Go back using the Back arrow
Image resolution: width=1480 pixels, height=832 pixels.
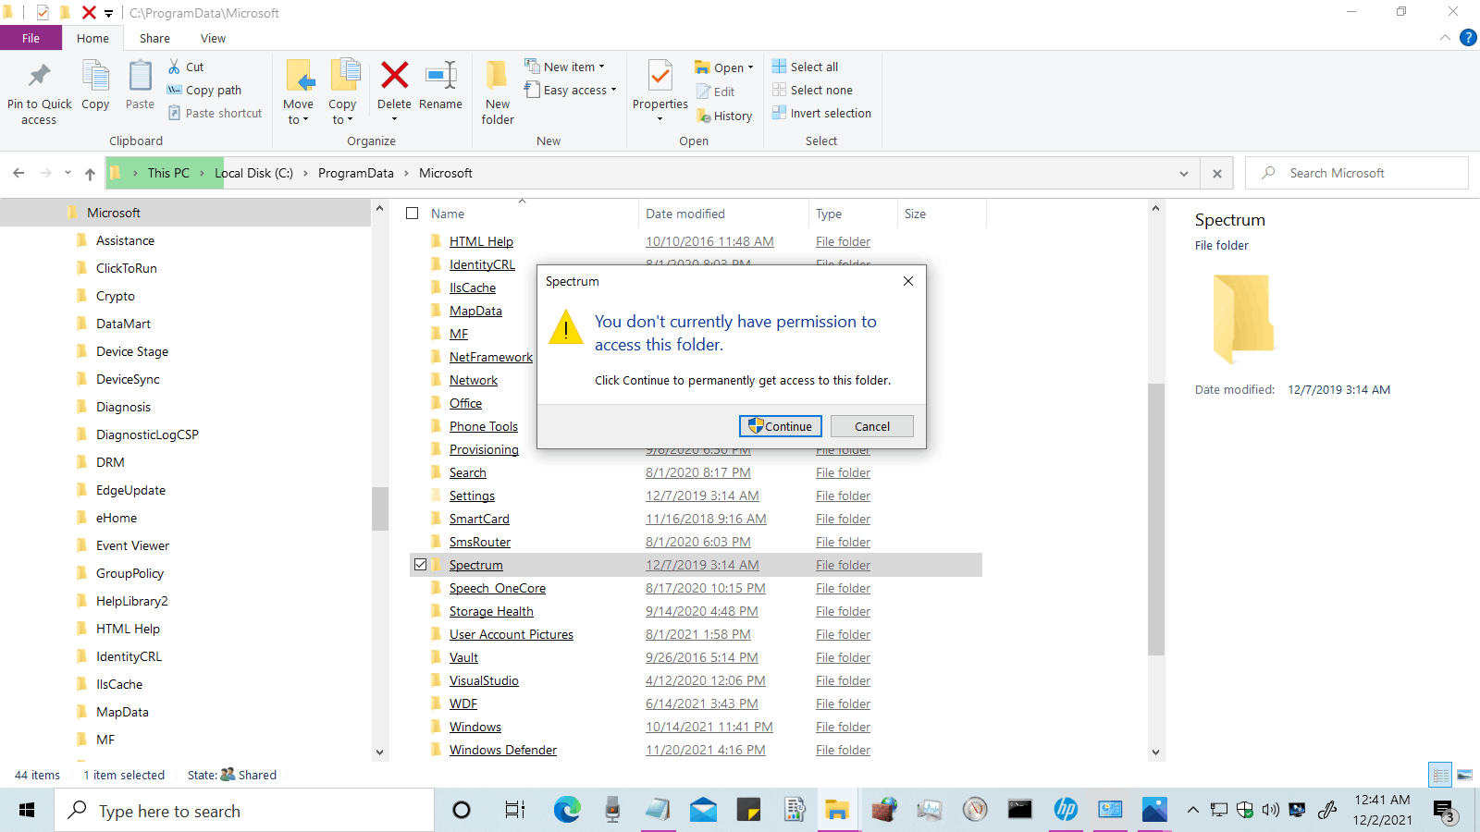tap(18, 173)
